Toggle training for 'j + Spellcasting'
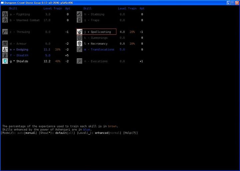The image size is (240, 171). pyautogui.click(x=97, y=32)
